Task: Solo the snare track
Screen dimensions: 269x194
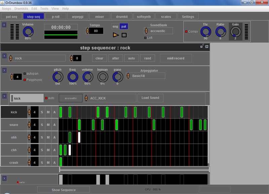Action: tap(42, 125)
